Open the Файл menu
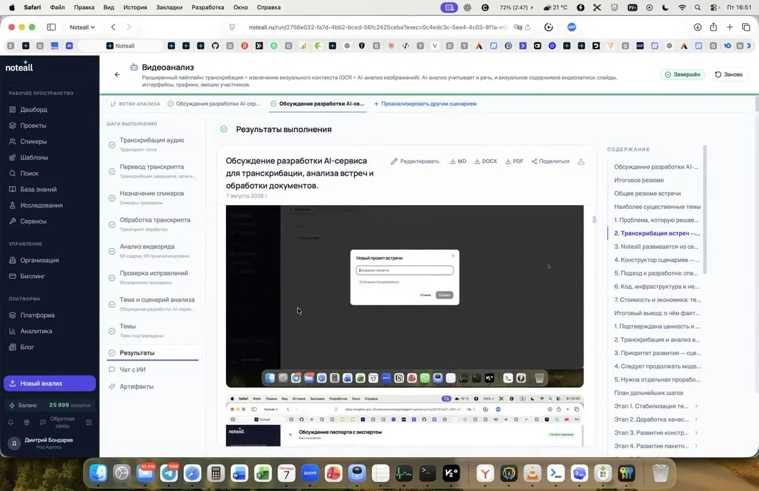759x491 pixels. coord(58,8)
